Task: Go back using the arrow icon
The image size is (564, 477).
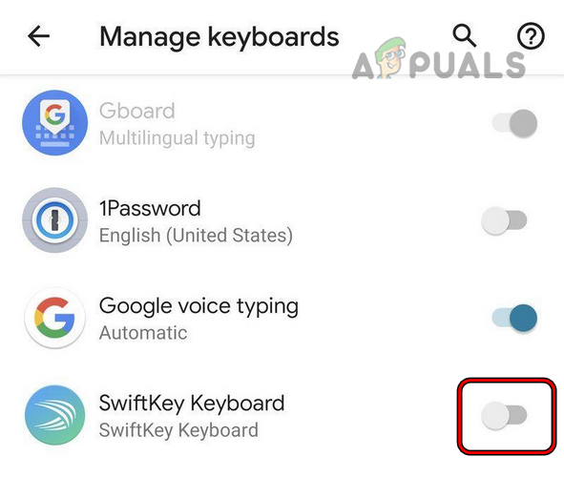Action: click(38, 36)
